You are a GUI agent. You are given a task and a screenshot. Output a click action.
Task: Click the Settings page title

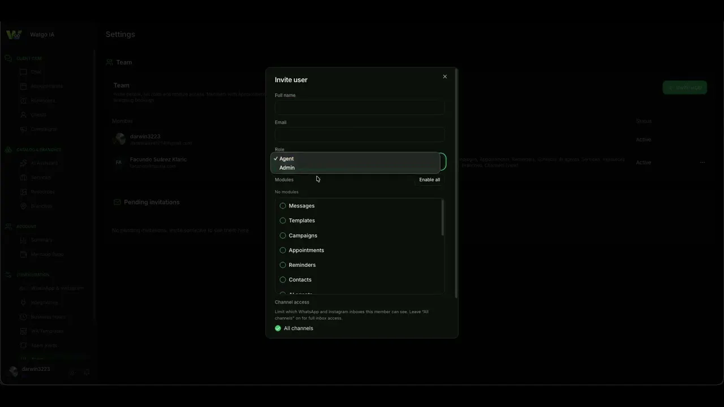click(120, 34)
